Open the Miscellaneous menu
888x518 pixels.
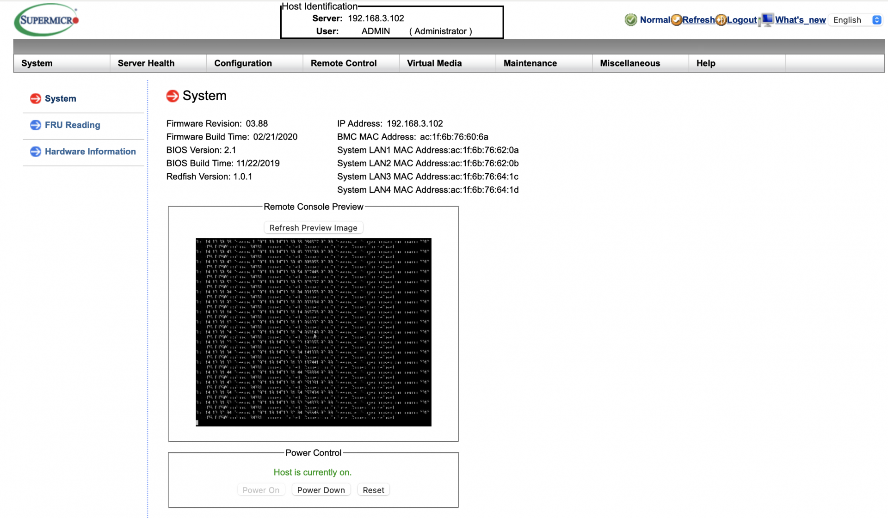(x=630, y=63)
